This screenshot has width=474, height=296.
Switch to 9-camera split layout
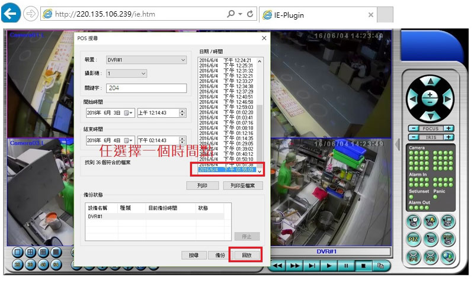point(43,252)
